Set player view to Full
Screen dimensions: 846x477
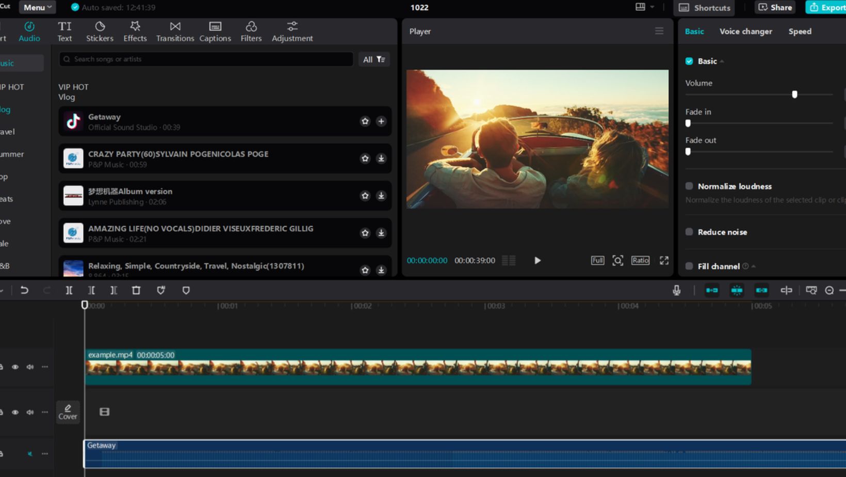pyautogui.click(x=597, y=260)
